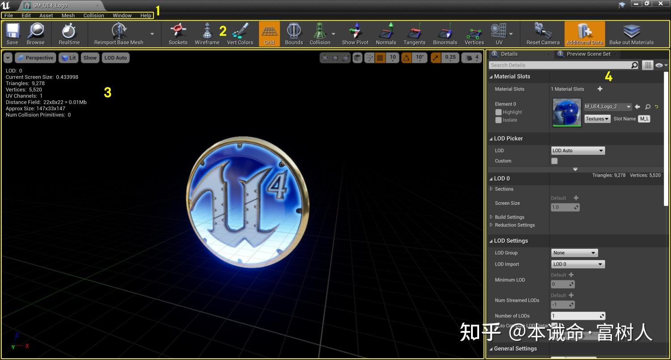The width and height of the screenshot is (671, 360).
Task: Toggle scale snapping in viewport
Action: 436,57
